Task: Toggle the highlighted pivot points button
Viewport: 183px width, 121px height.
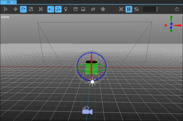Action: (x=51, y=9)
